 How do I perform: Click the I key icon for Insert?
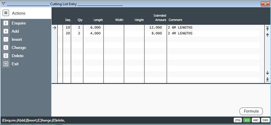[x=6, y=39]
